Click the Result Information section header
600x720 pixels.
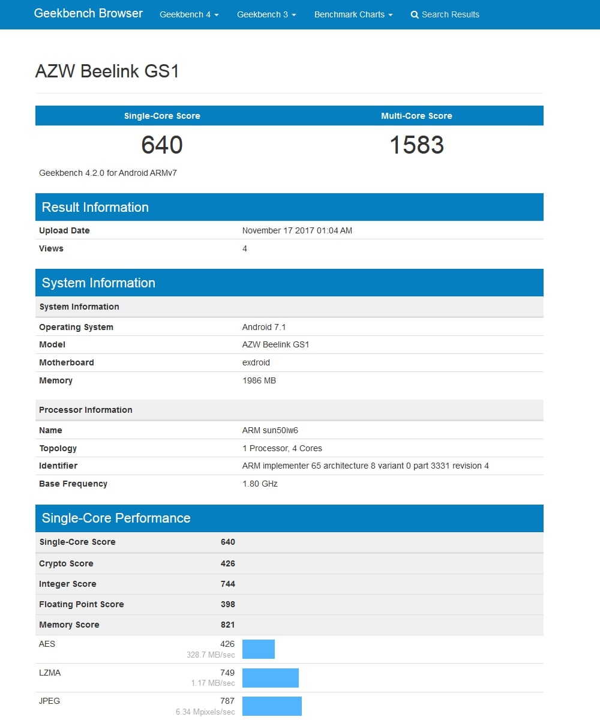coord(95,207)
